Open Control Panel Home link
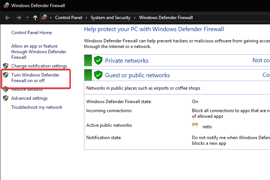270x180 pixels. pos(31,33)
